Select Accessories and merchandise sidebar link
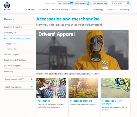Viewport: 137px width, 117px height. (18, 38)
